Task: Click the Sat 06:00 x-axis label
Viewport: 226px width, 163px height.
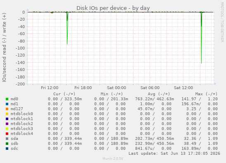Action: 150,88
